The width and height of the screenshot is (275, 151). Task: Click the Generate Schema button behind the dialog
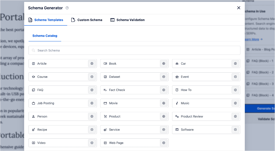tap(260, 109)
